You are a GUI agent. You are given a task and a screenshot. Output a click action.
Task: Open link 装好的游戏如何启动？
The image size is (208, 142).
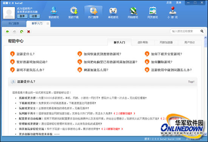click(32, 62)
